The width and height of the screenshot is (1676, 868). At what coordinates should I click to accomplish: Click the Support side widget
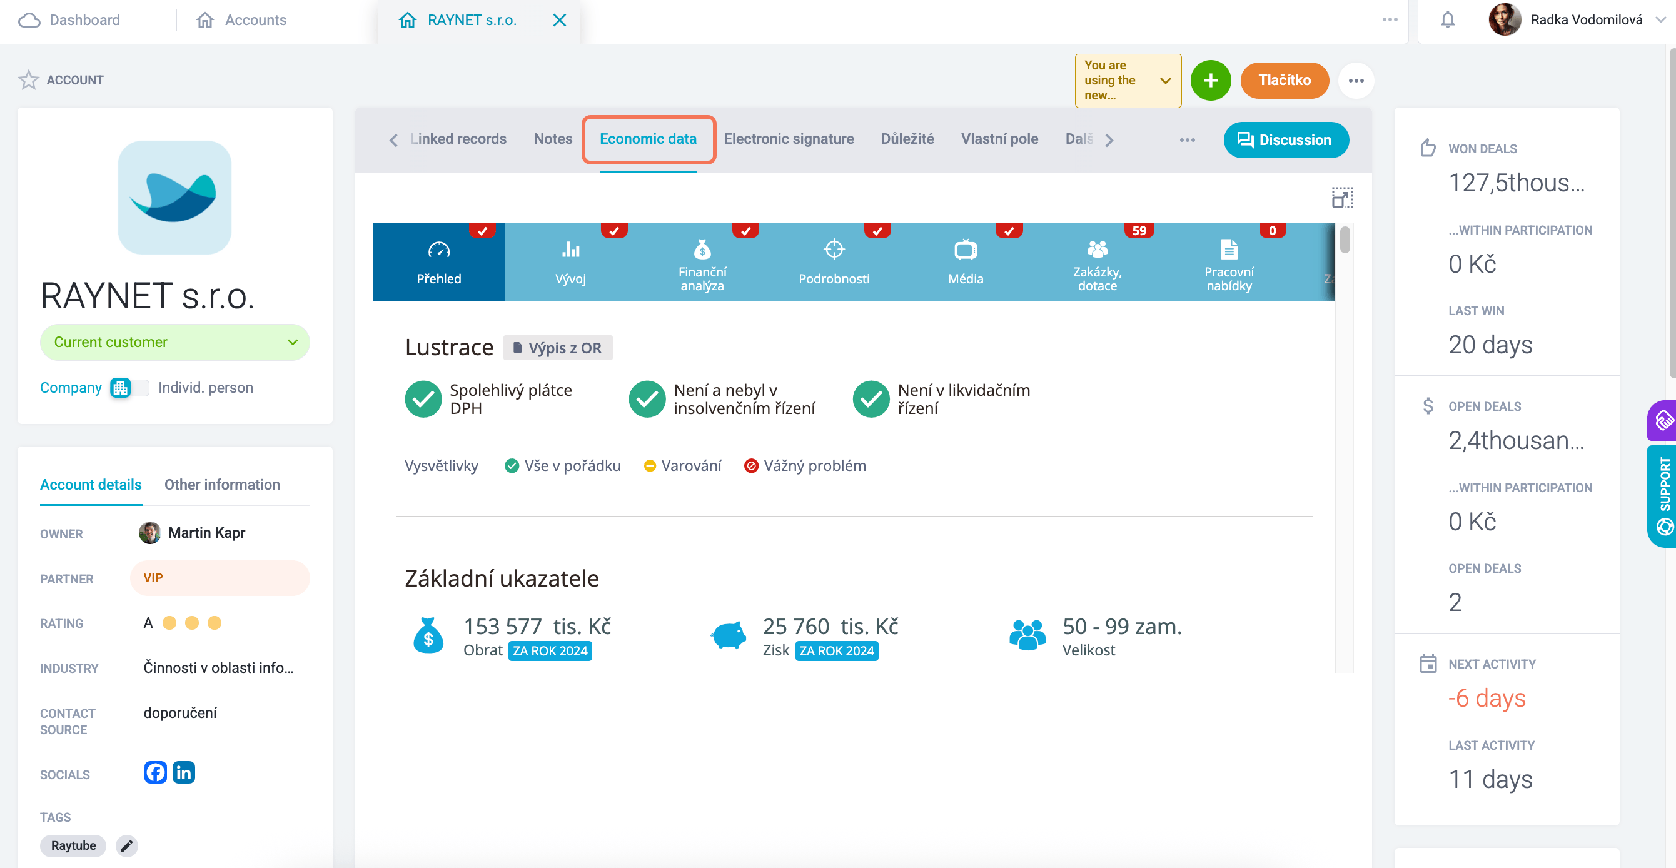pos(1663,496)
